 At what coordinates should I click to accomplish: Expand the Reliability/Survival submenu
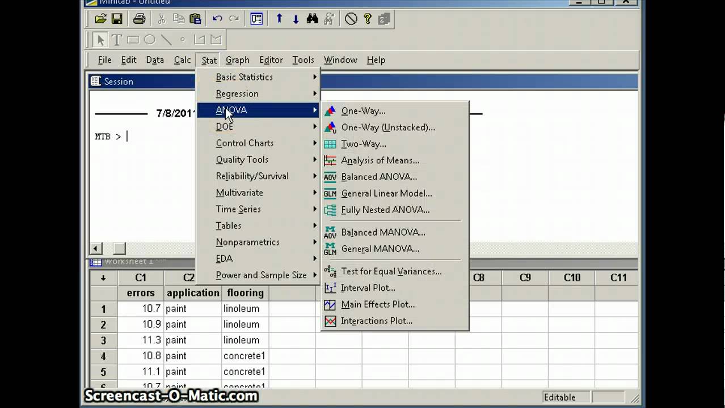pos(259,176)
